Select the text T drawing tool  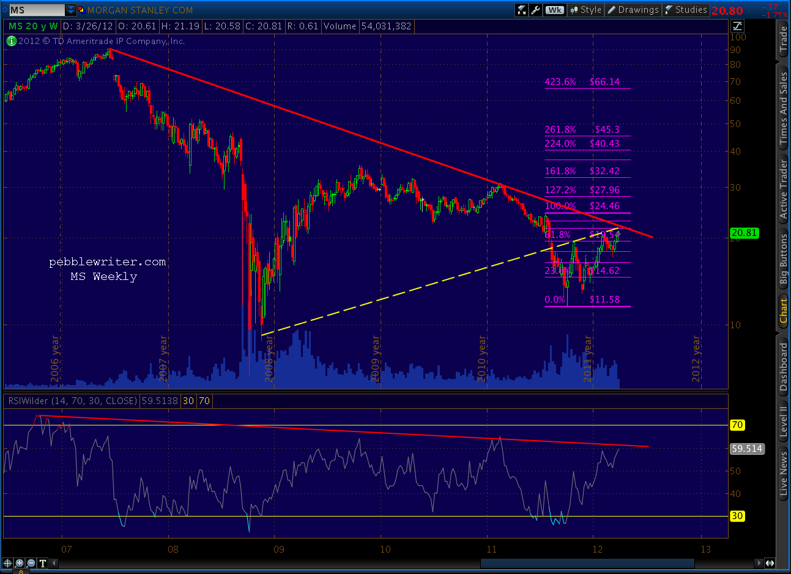43,563
